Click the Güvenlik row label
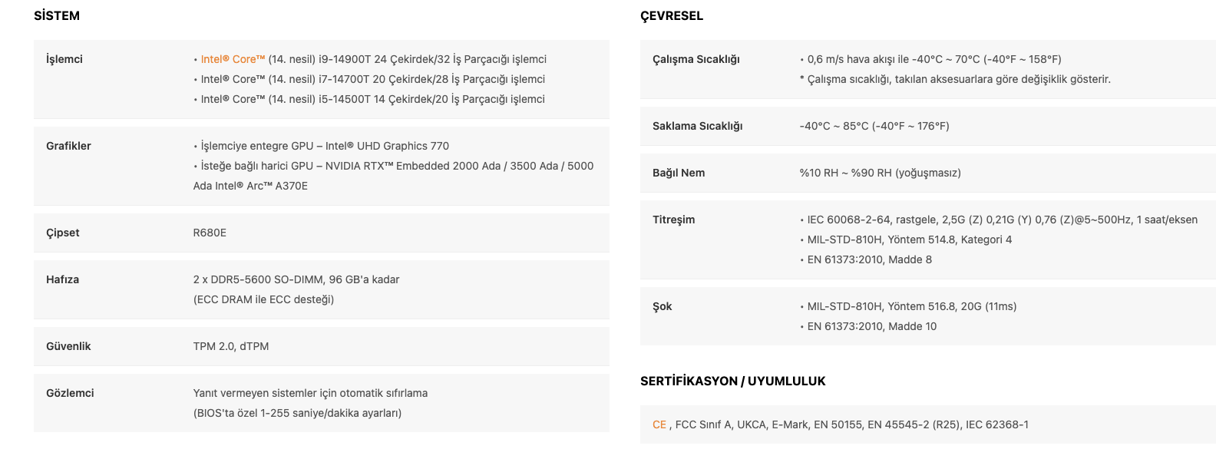 [68, 346]
